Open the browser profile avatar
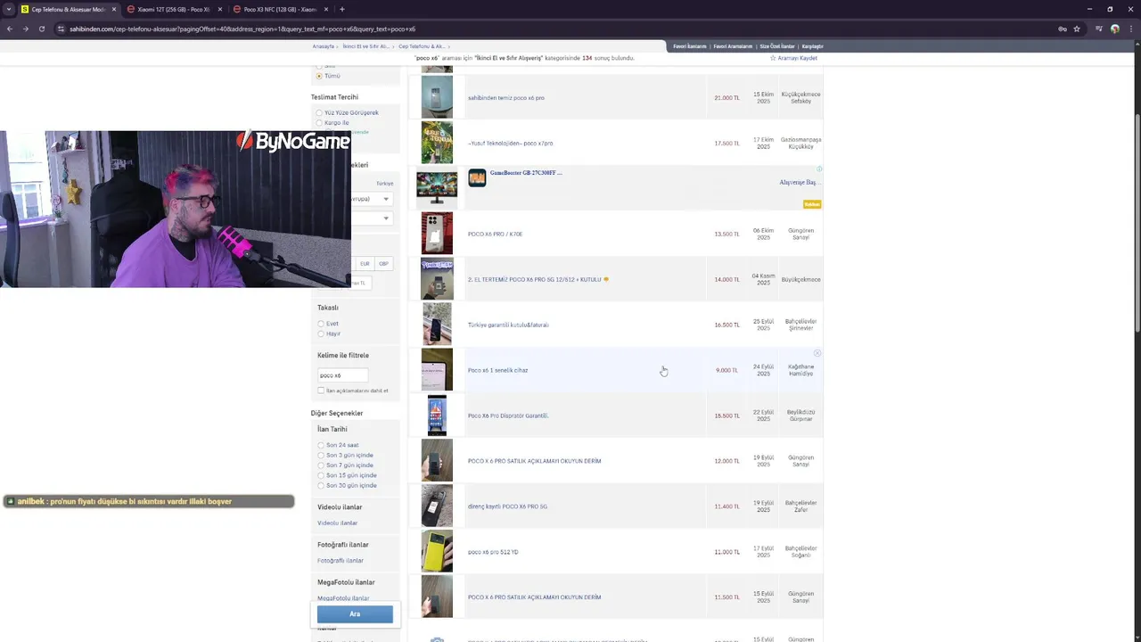1141x642 pixels. coord(1114,29)
